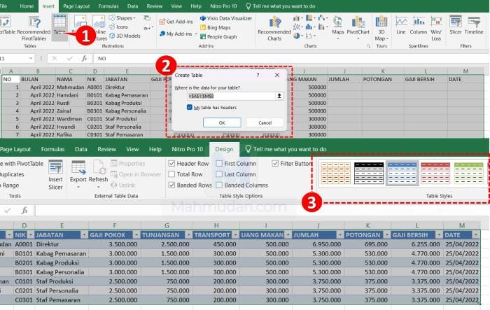Click Insert Slicer in Design tab

point(55,174)
